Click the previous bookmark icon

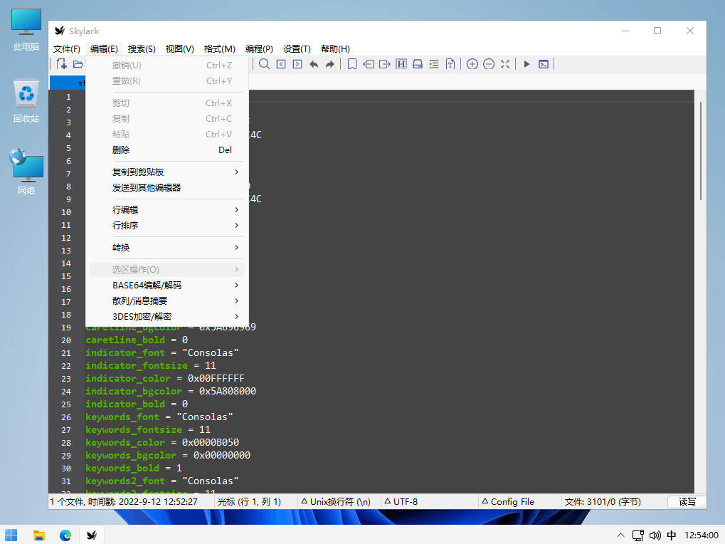pyautogui.click(x=369, y=64)
